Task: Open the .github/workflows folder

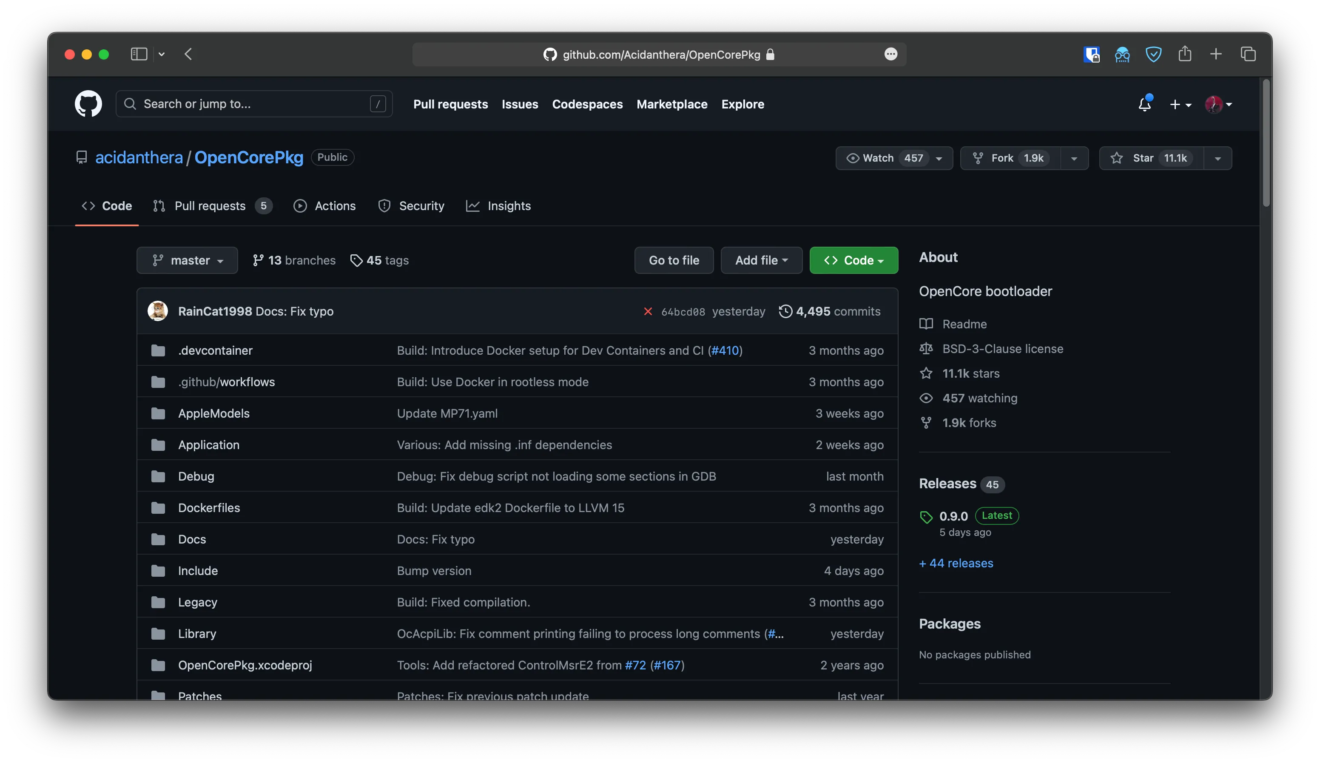Action: coord(226,382)
